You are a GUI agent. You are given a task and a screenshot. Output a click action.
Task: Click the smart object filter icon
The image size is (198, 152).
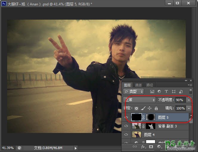click(x=181, y=92)
